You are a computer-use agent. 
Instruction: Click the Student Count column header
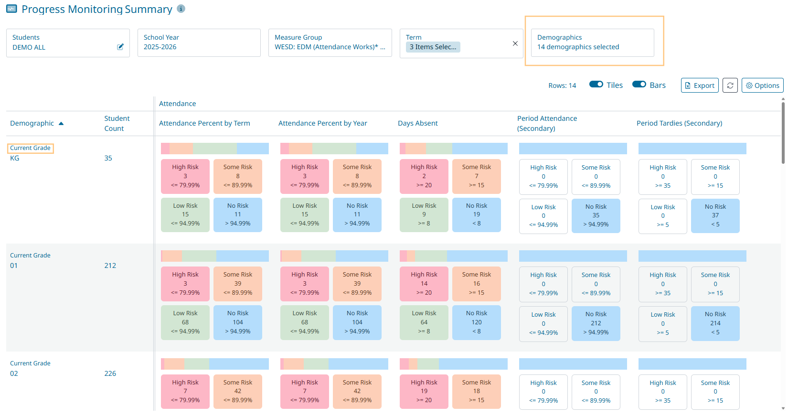coord(117,123)
